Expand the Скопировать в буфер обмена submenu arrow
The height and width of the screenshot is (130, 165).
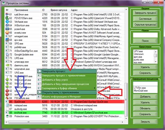point(95,88)
